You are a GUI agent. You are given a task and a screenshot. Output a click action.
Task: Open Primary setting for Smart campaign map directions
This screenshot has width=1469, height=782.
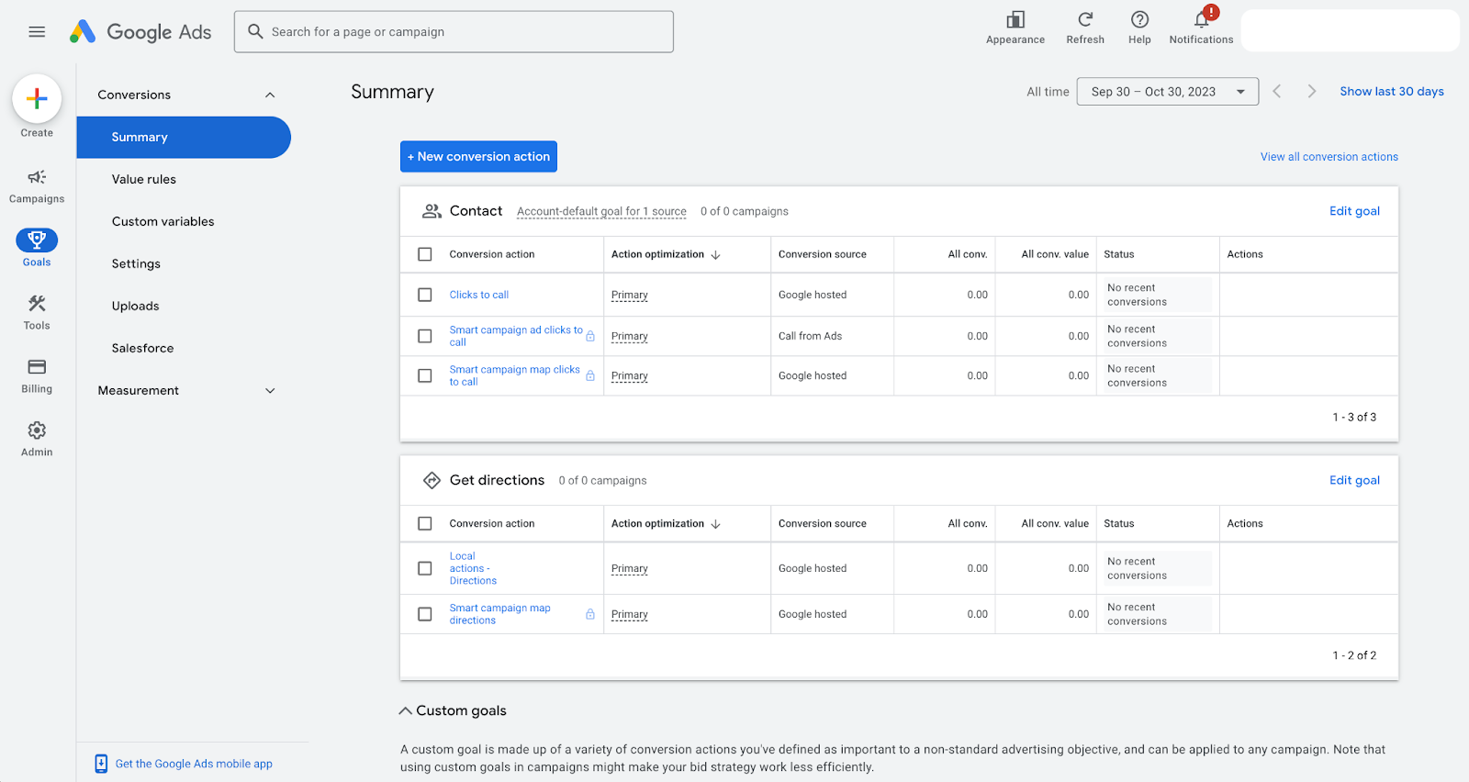coord(630,614)
